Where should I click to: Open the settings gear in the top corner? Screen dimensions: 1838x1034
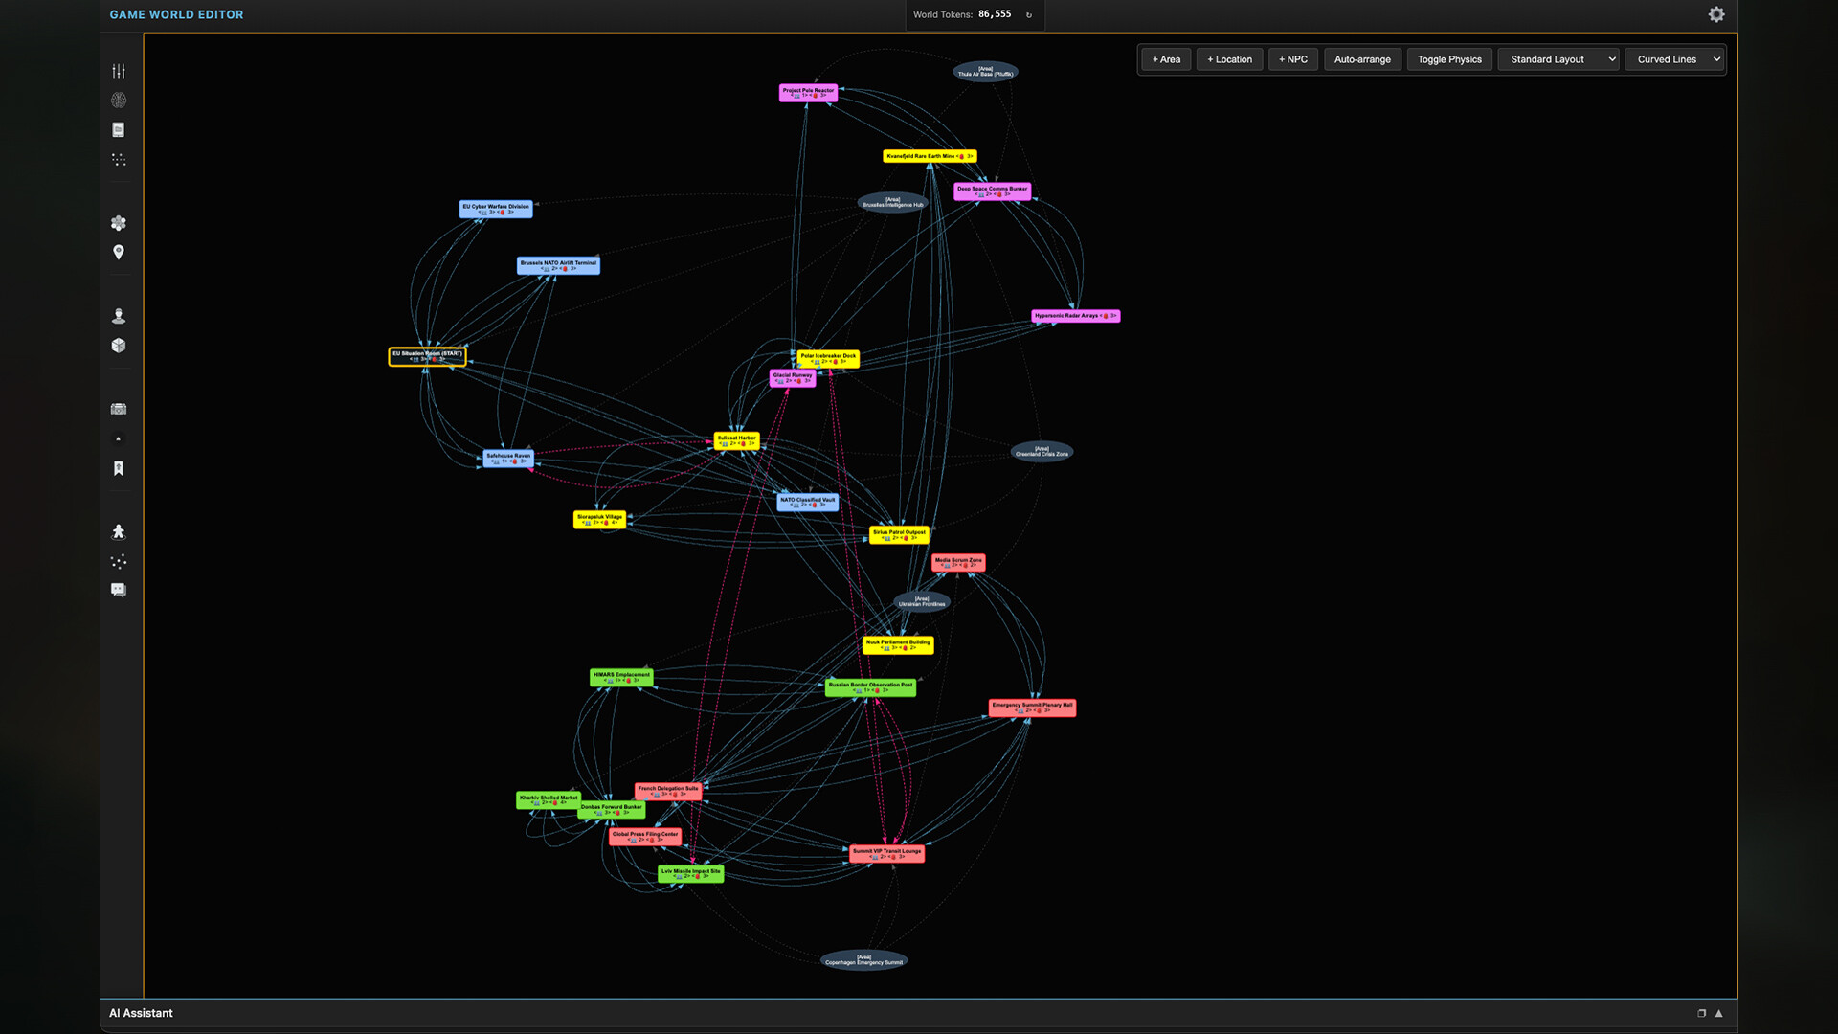click(x=1715, y=14)
